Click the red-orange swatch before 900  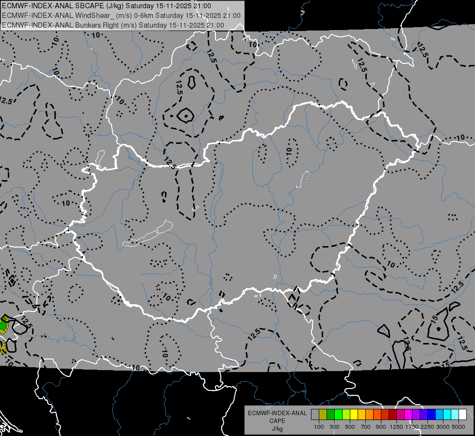(x=377, y=415)
